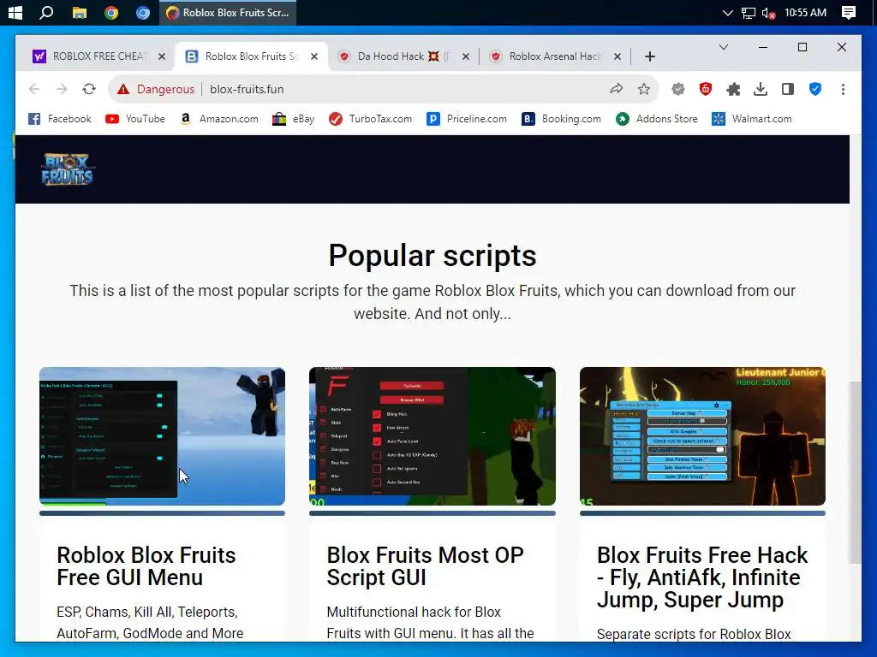Open Chrome three-dot menu
This screenshot has width=877, height=657.
[x=843, y=89]
